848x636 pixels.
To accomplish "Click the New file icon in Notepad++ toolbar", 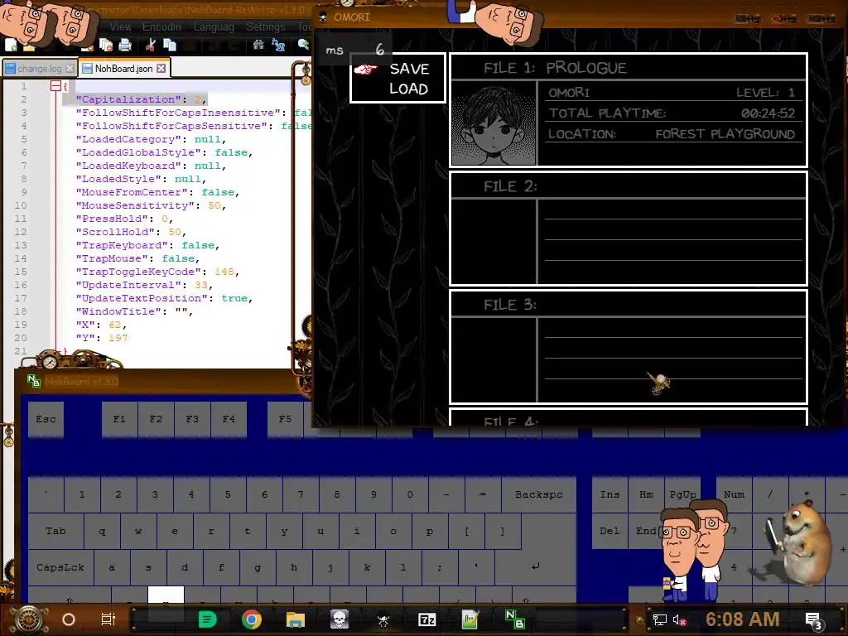I will (x=10, y=46).
